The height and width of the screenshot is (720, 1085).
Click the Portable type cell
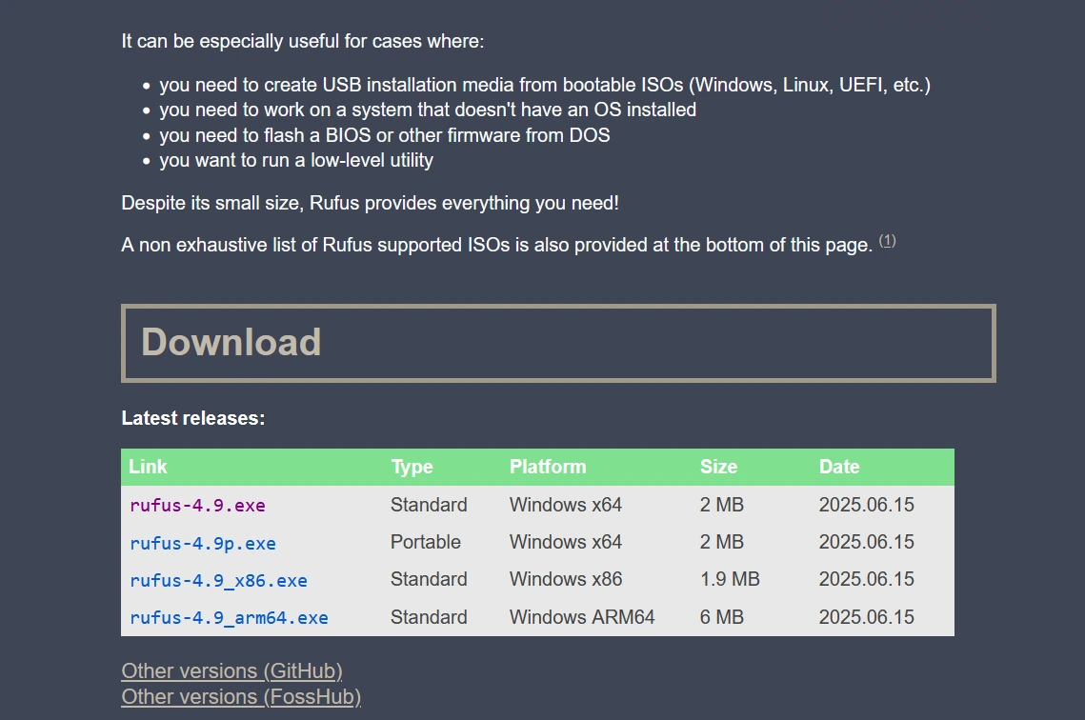tap(425, 542)
